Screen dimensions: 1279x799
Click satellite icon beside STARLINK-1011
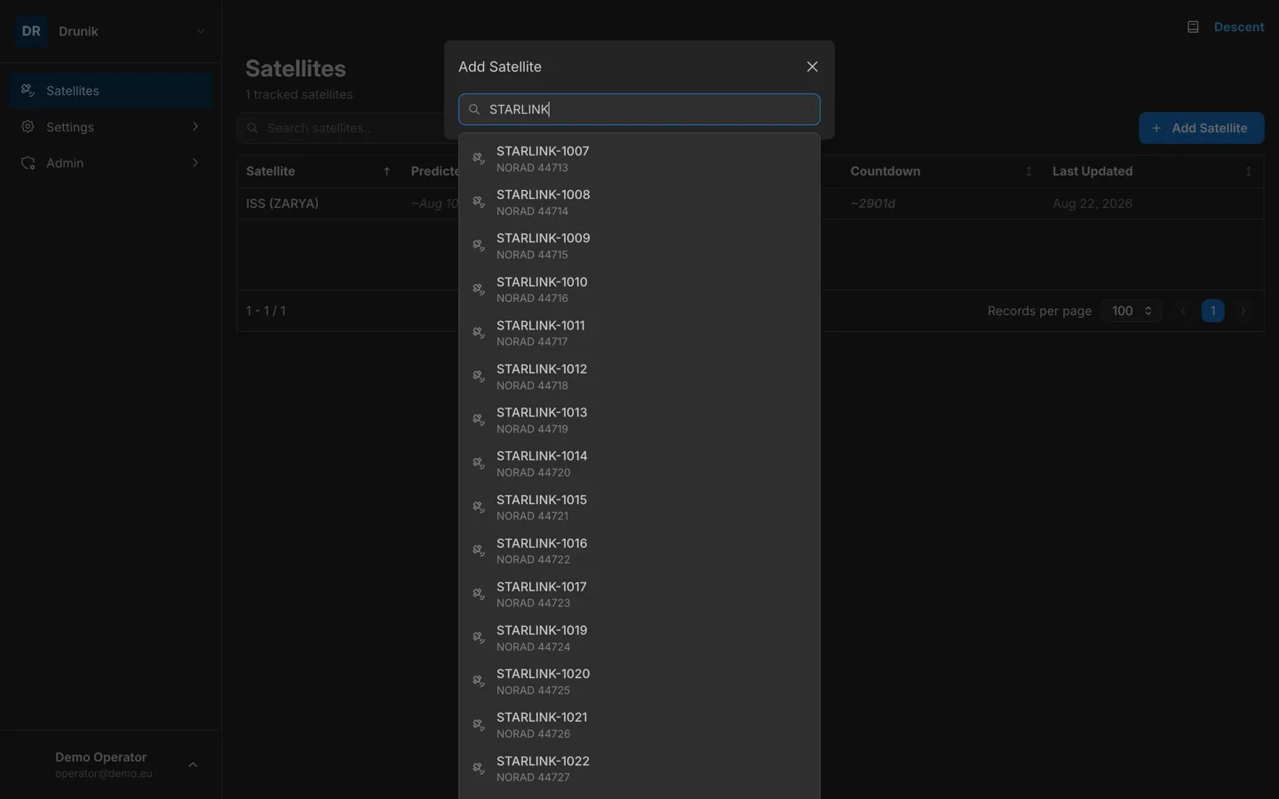click(x=479, y=333)
